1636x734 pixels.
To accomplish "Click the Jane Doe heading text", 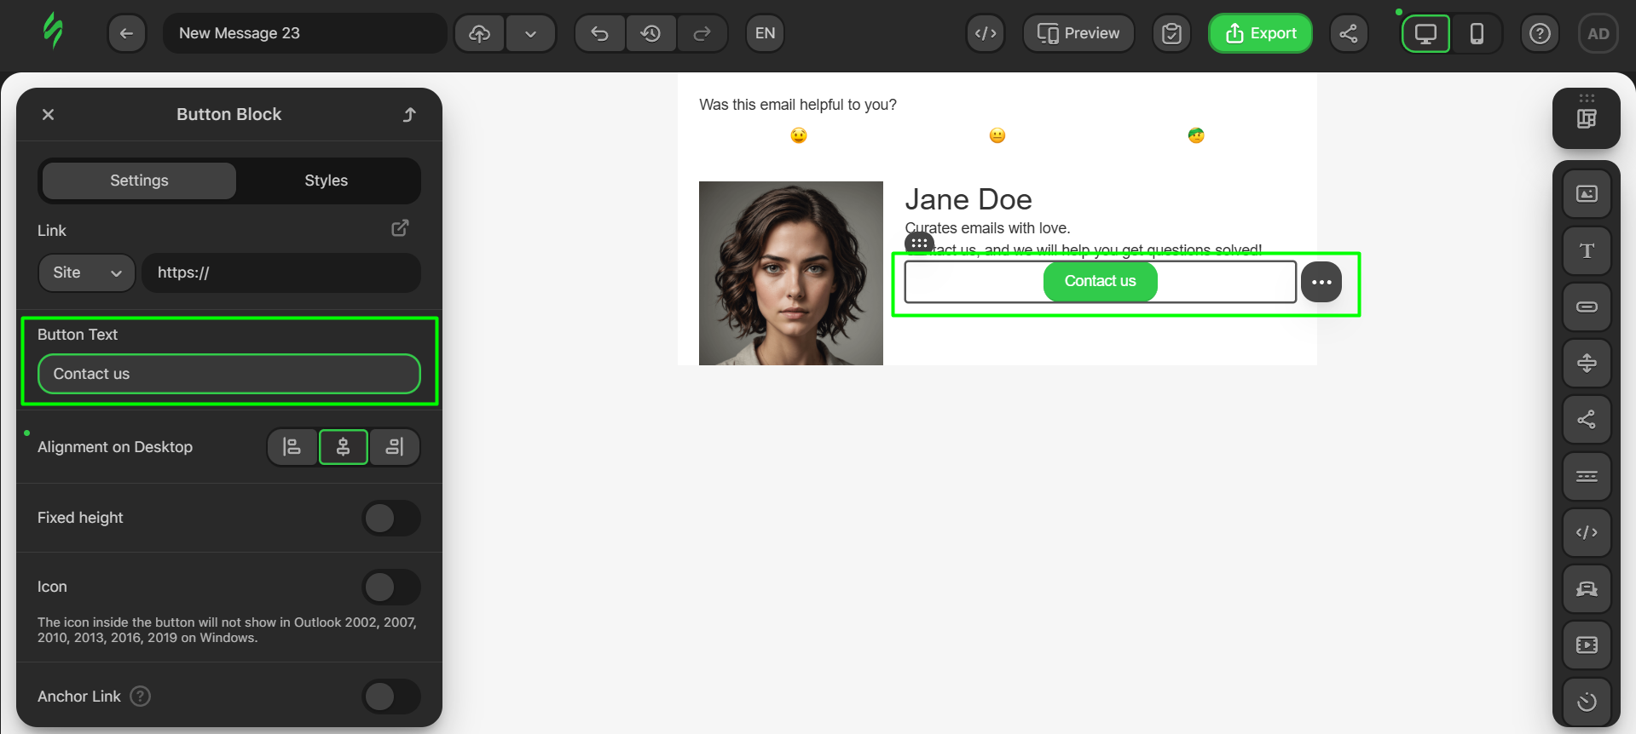I will [x=968, y=199].
